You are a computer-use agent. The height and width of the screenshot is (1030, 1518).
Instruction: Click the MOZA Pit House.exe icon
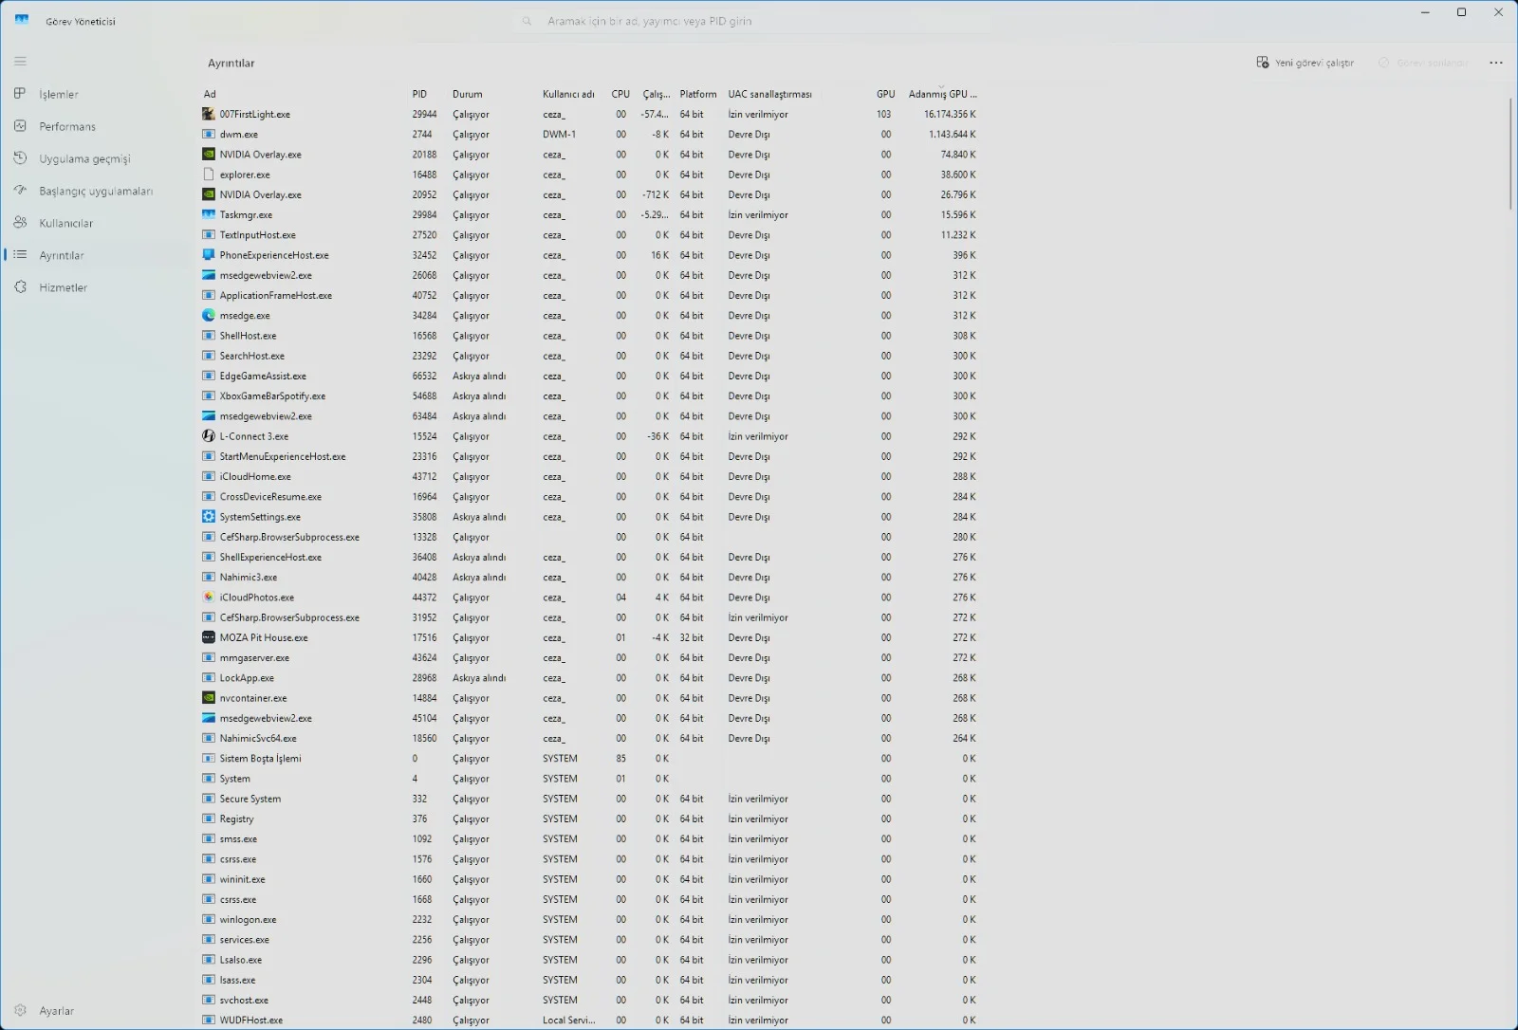(x=209, y=637)
